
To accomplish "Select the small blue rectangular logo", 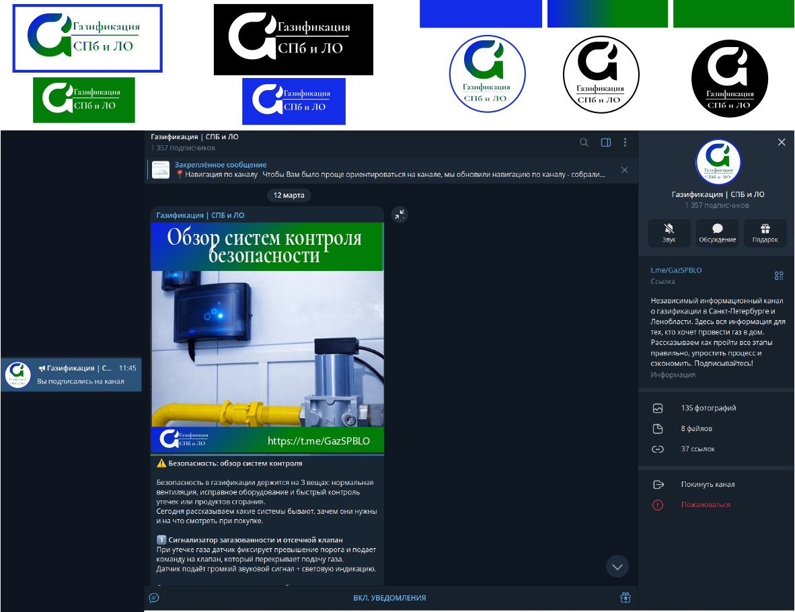I will 294,101.
